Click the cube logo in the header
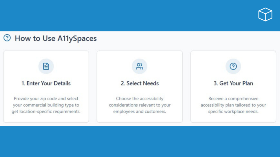 pos(265,14)
